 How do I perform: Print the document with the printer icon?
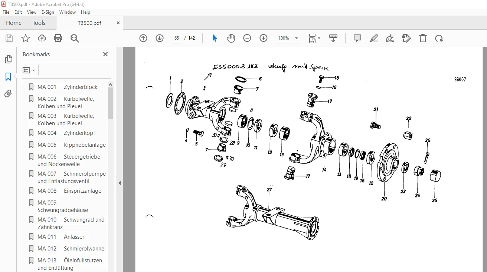(58, 38)
